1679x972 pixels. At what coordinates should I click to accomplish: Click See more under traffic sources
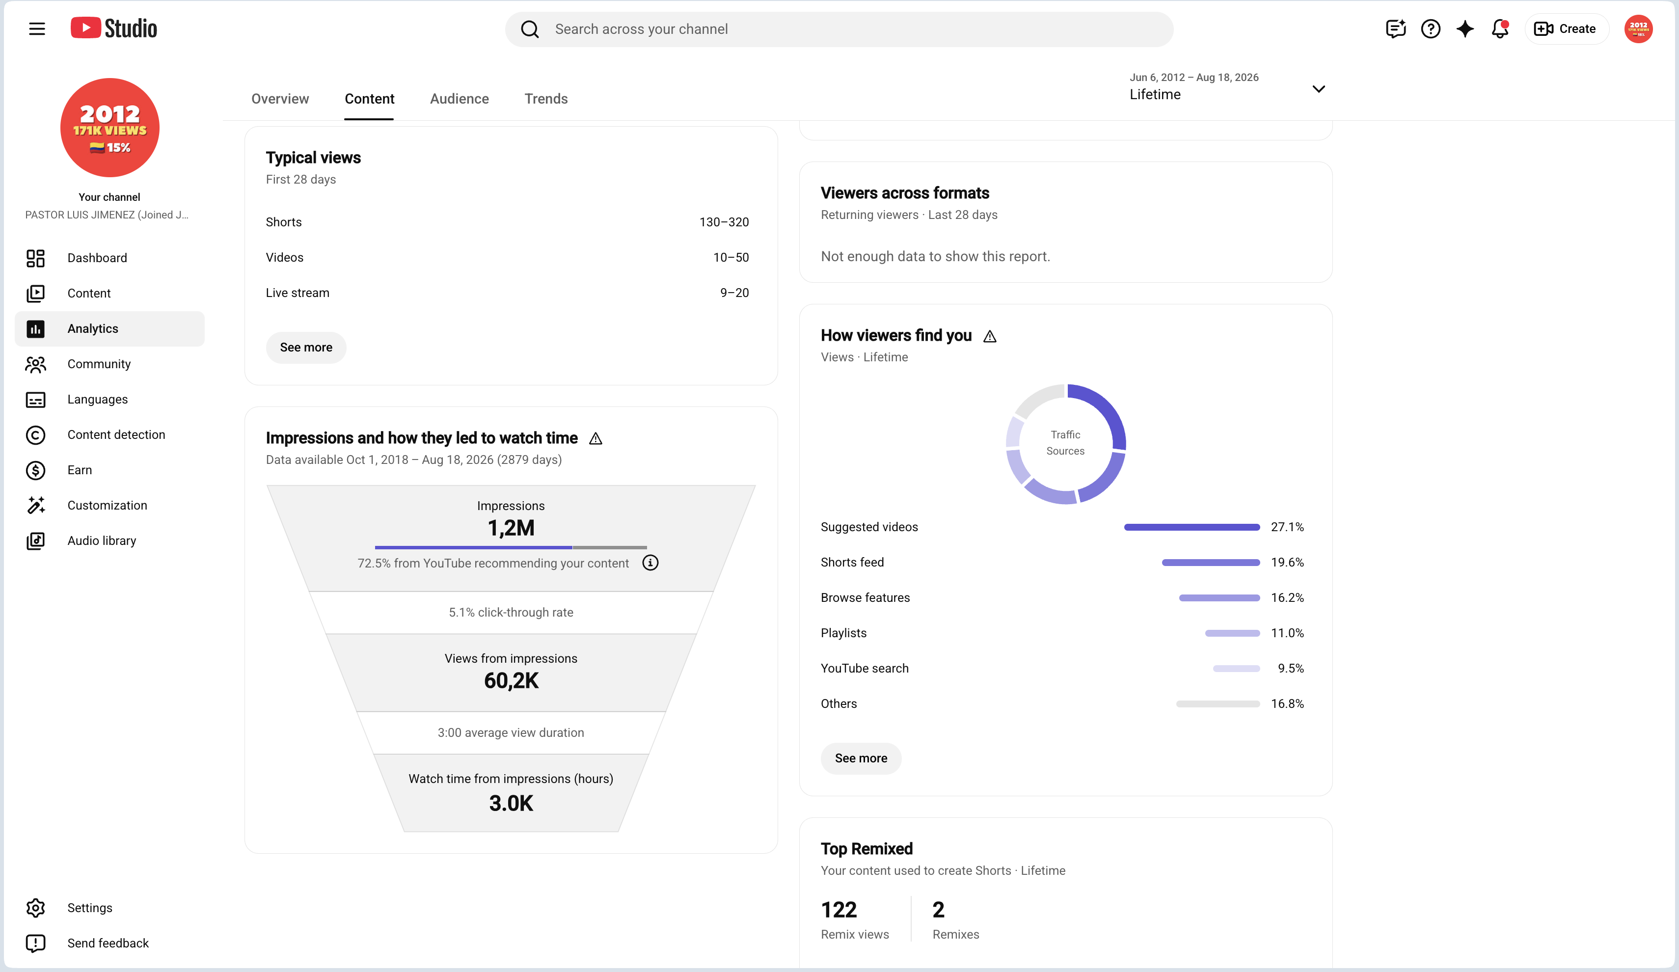(861, 758)
